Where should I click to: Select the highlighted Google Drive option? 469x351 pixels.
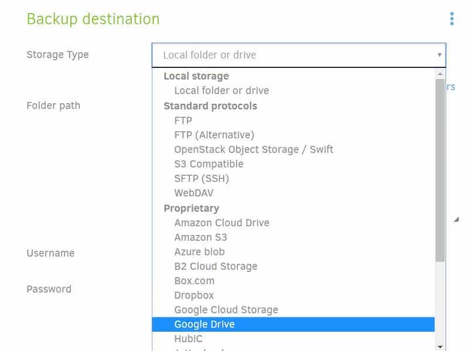point(293,325)
